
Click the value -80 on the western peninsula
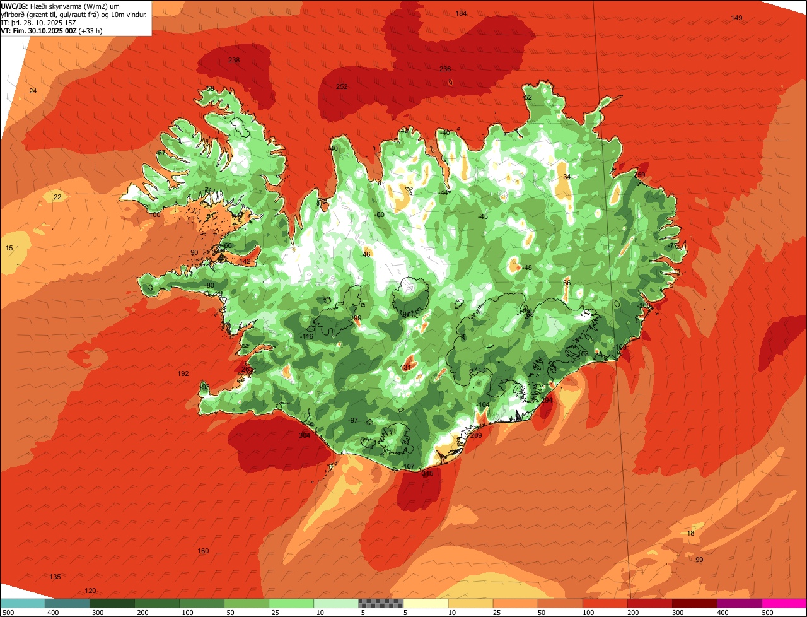(x=209, y=285)
